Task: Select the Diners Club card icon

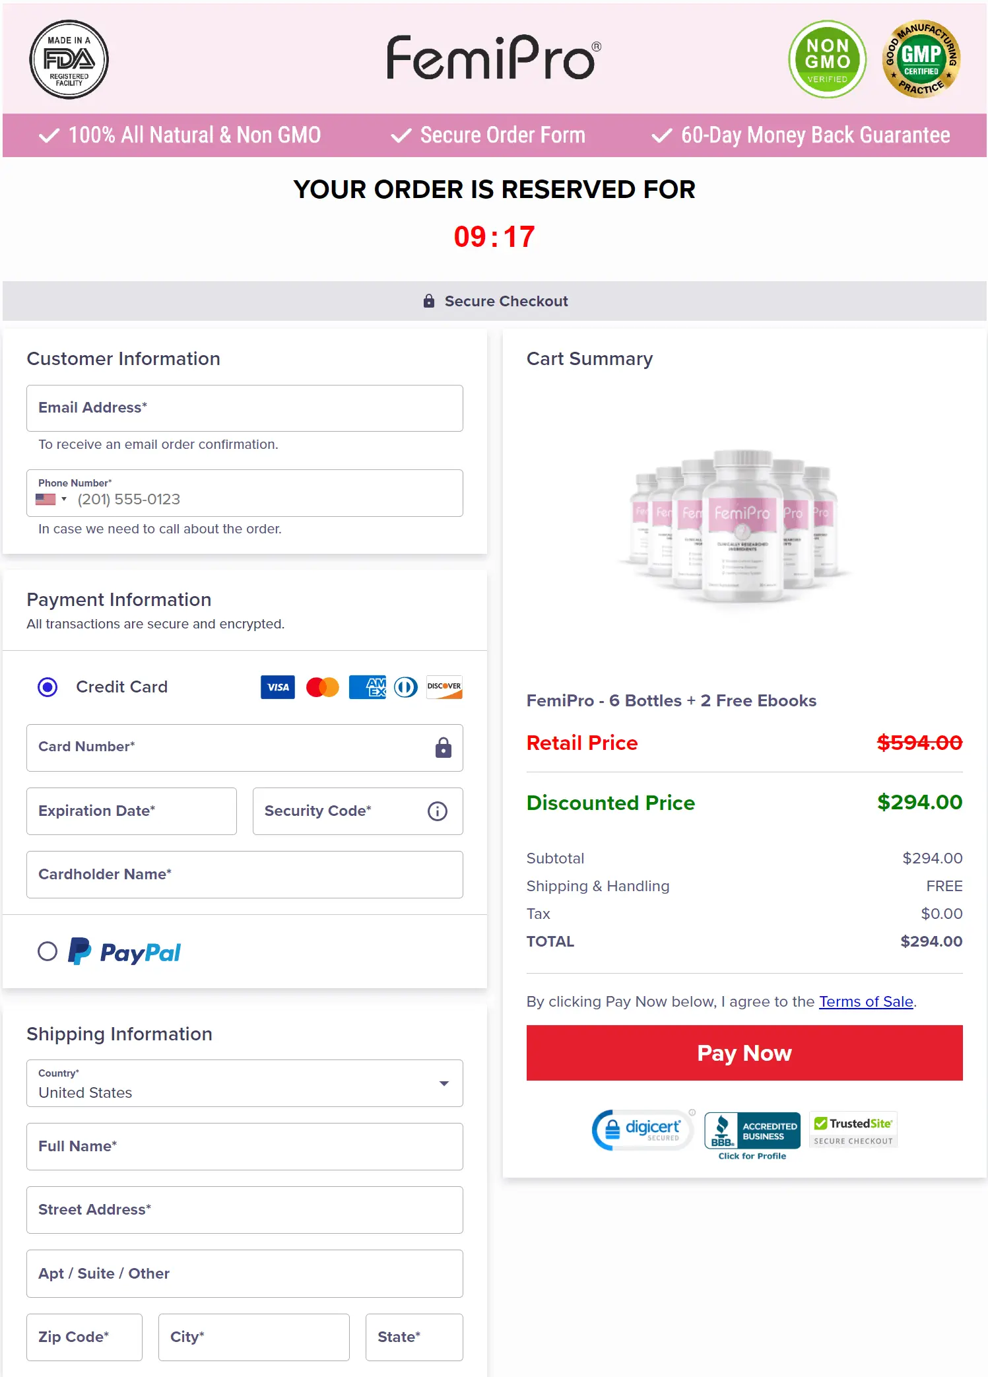Action: (x=405, y=687)
